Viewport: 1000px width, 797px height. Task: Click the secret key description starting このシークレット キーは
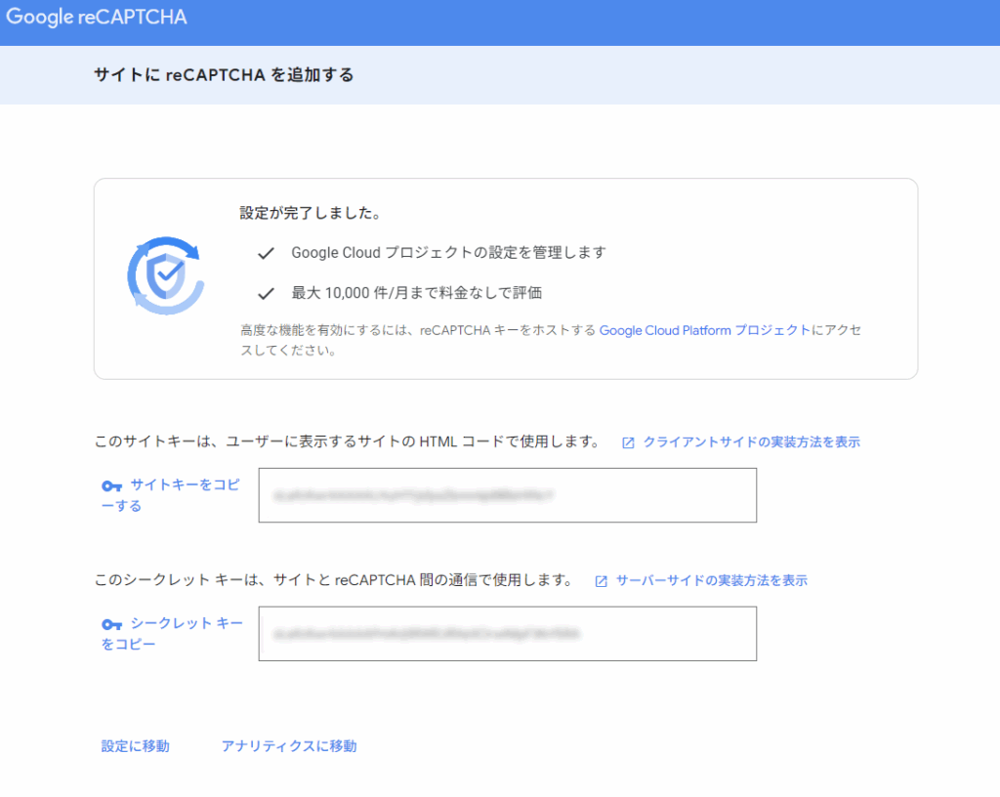point(334,580)
